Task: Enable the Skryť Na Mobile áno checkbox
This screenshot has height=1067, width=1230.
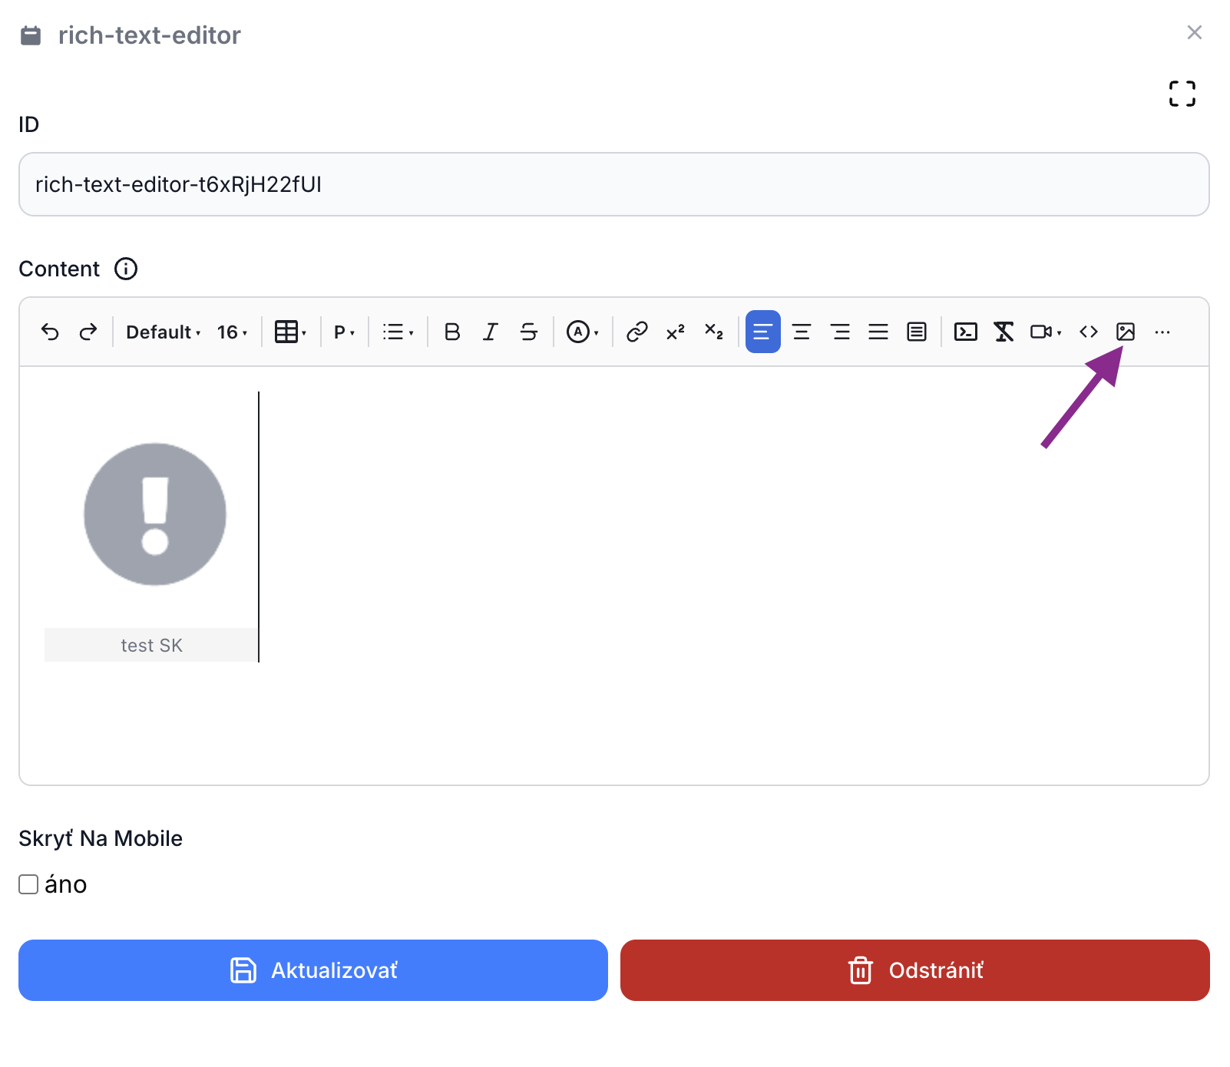Action: [28, 884]
